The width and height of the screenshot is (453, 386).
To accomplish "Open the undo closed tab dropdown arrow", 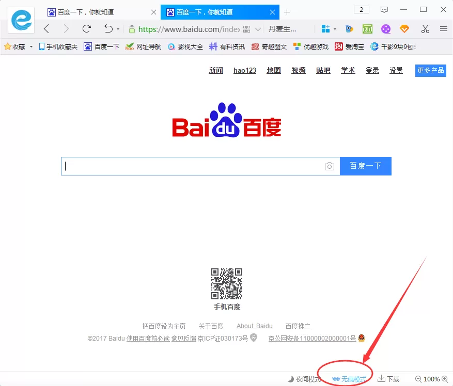I will (x=118, y=29).
